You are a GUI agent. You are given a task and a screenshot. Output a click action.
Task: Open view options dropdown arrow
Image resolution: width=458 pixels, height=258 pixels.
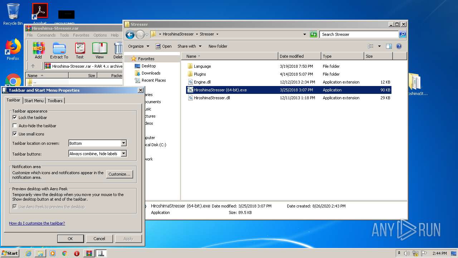point(379,46)
